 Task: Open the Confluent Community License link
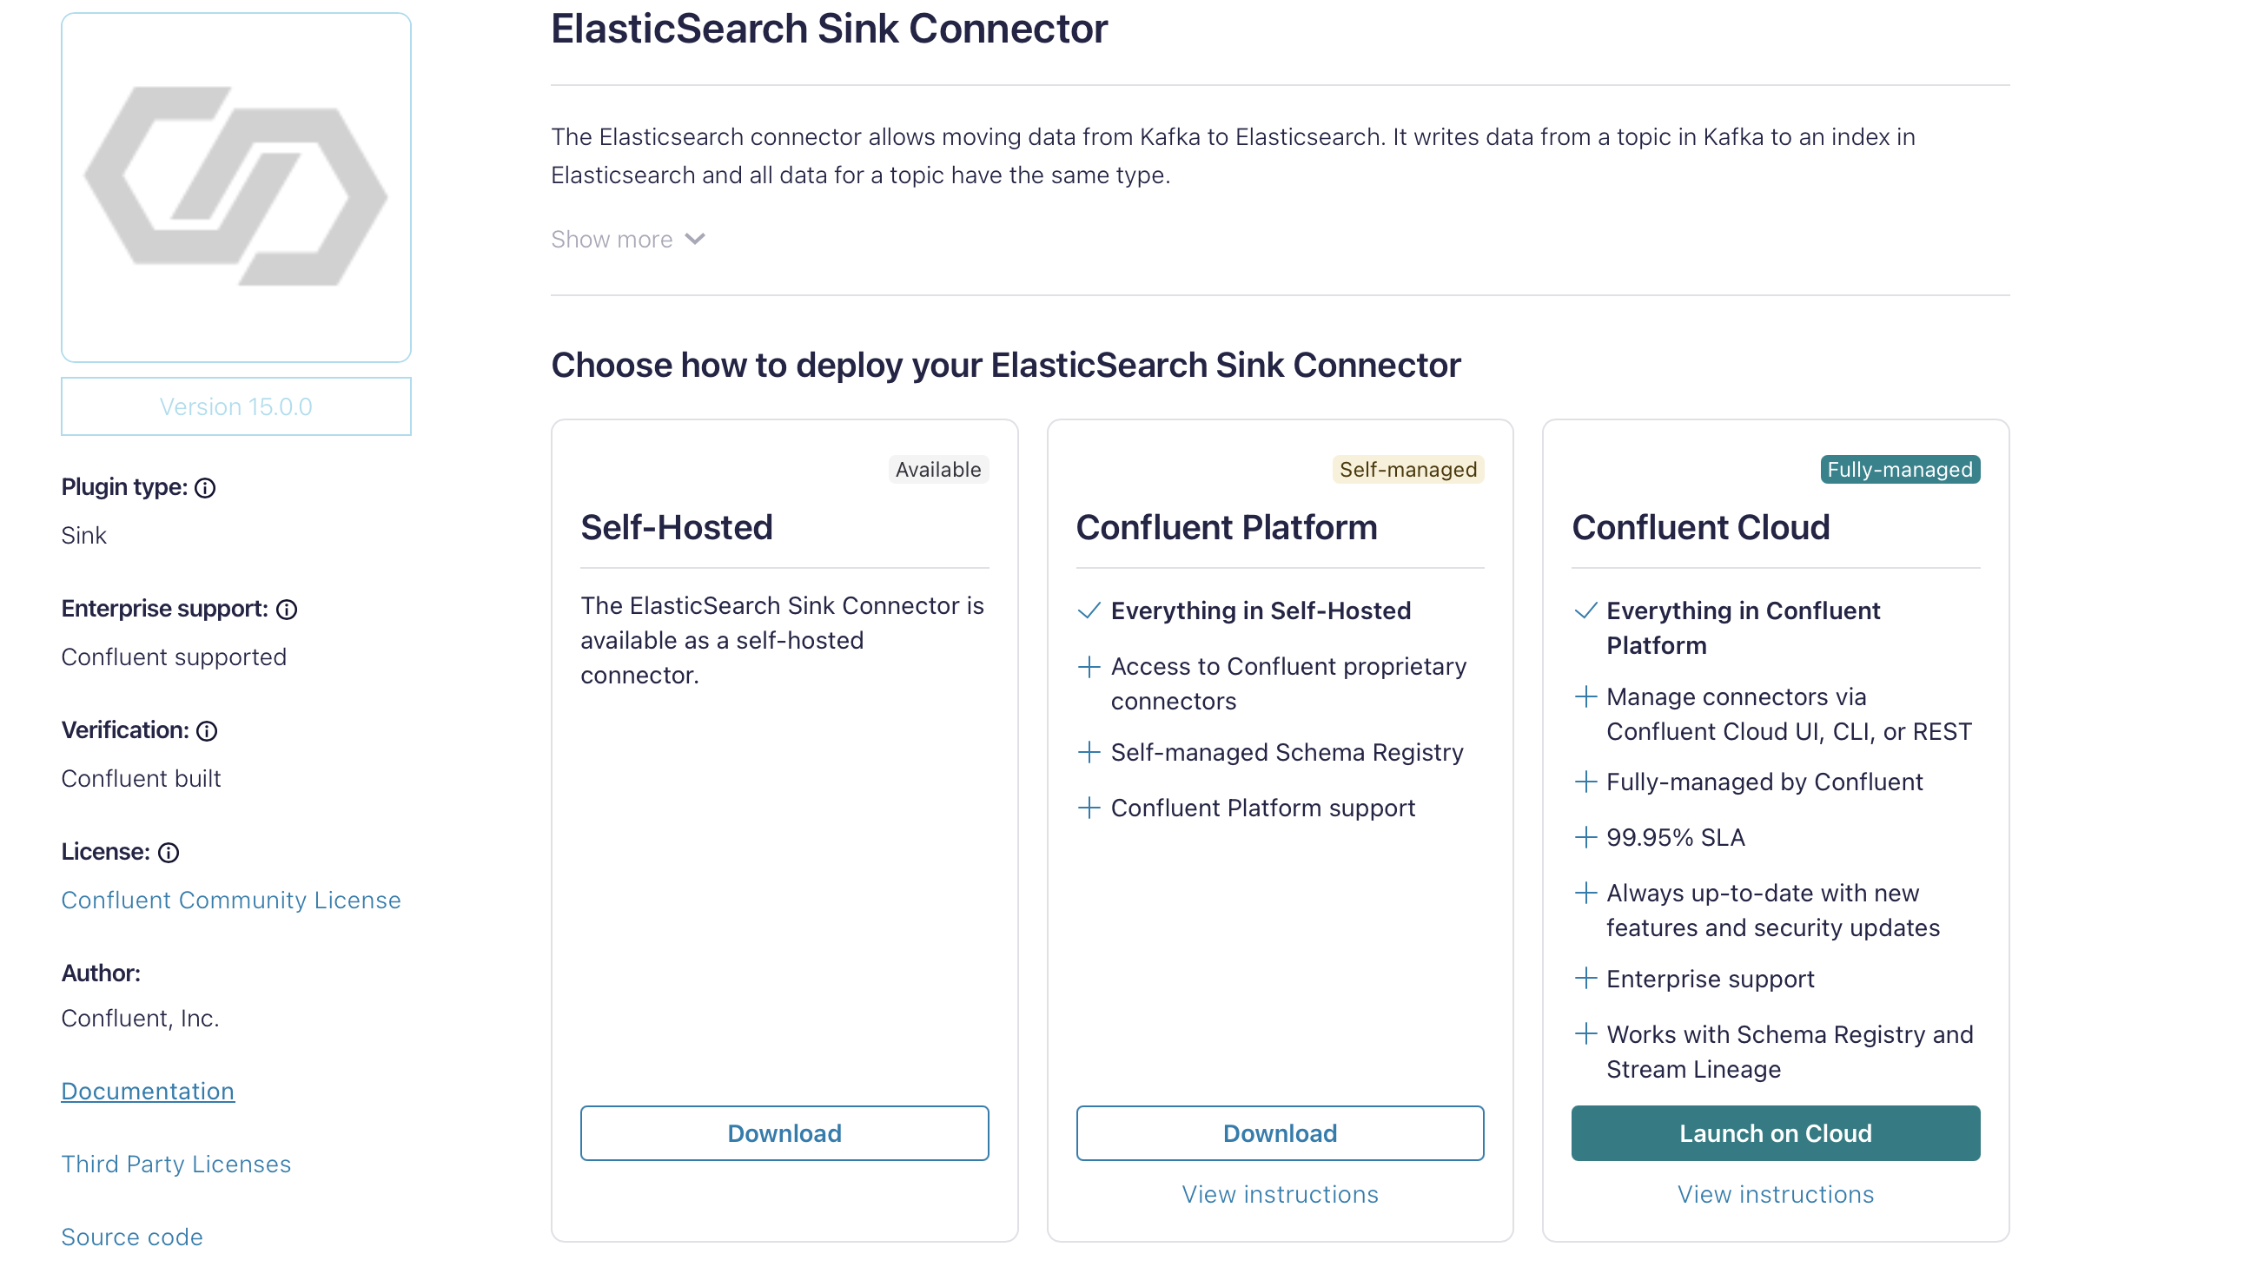[x=230, y=901]
